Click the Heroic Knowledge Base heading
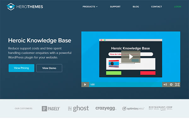The width and height of the screenshot is (189, 128). [40, 41]
